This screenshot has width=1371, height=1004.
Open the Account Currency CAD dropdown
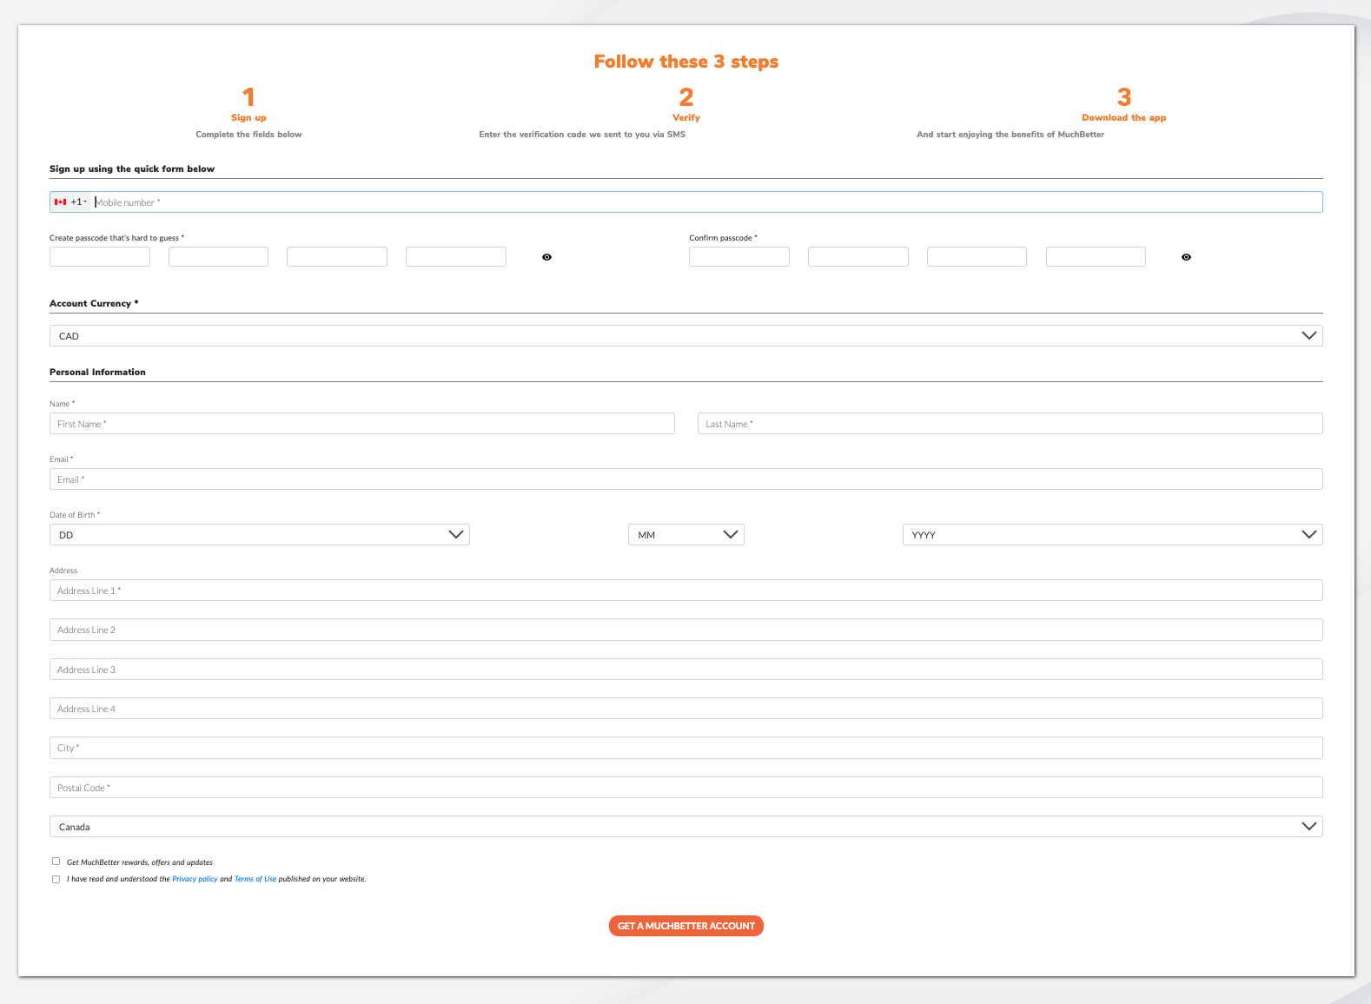685,336
